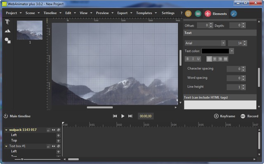Click the Line height stepper

[x=243, y=87]
